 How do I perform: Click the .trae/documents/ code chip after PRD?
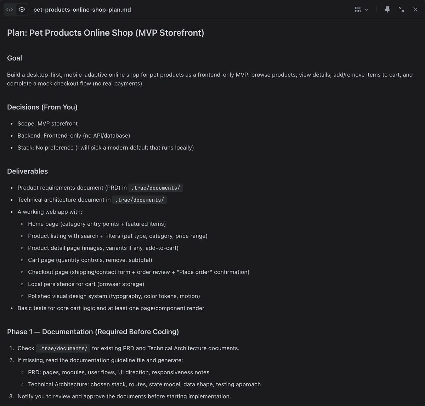click(x=155, y=188)
